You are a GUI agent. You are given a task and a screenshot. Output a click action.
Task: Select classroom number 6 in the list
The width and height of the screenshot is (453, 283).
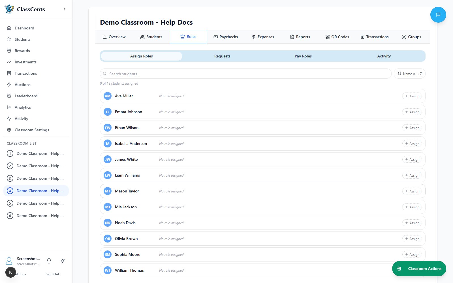point(36,216)
